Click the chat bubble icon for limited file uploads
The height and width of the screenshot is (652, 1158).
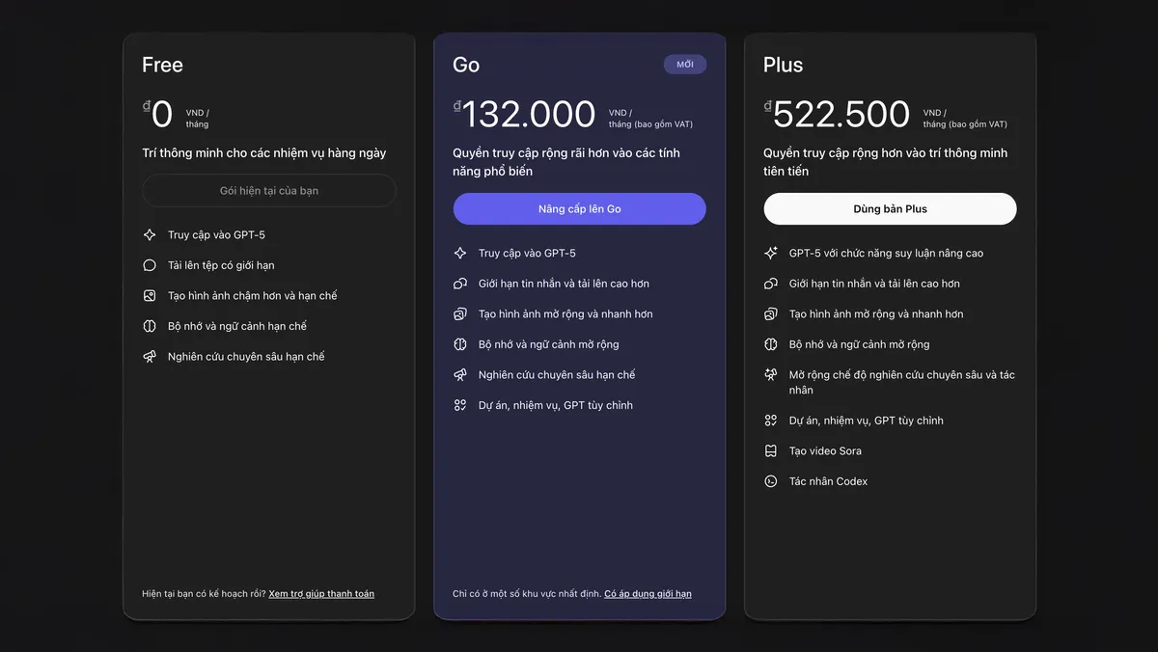coord(150,265)
